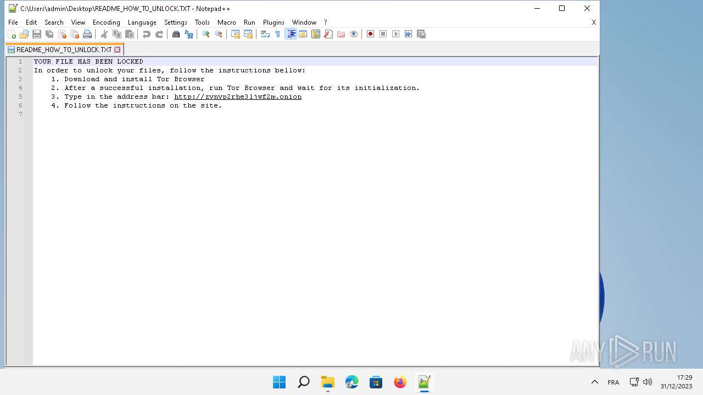Open the ? help menu

coord(326,22)
